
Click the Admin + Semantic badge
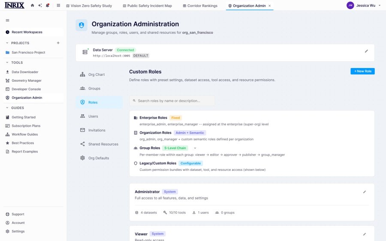tap(190, 133)
